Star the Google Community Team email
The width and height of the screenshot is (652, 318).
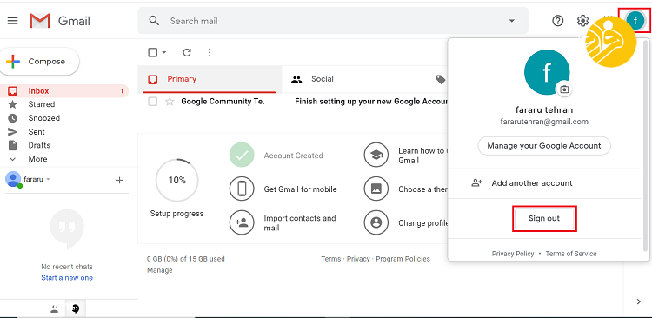pos(170,102)
